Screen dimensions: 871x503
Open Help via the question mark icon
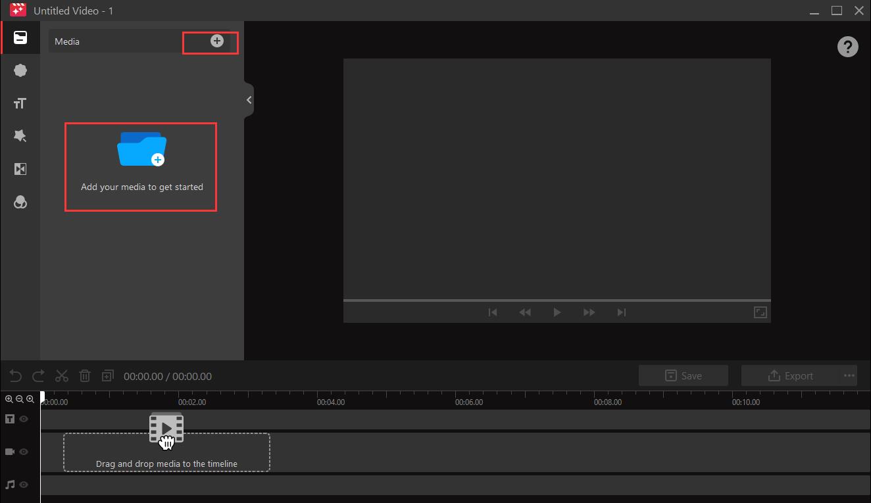pos(848,47)
